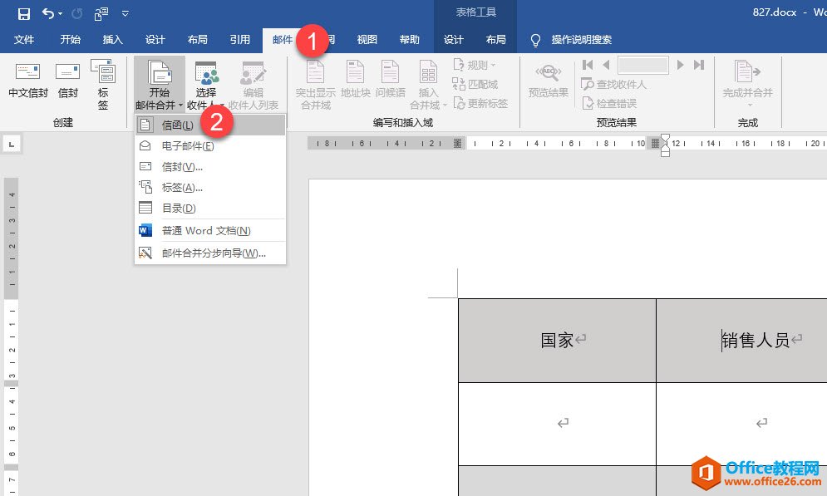
Task: Open 插入合并域 dropdown
Action: tap(428, 84)
